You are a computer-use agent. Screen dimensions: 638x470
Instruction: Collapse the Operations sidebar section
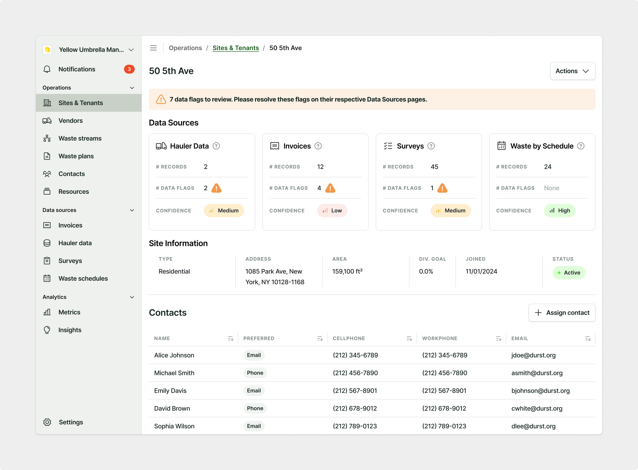click(x=132, y=88)
